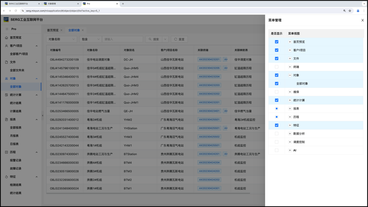Uncheck the 首页预览 display checkbox
Image resolution: width=368 pixels, height=207 pixels.
coord(277,42)
